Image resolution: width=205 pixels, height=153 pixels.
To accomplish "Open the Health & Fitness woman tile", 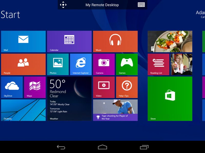I will click(181, 65).
